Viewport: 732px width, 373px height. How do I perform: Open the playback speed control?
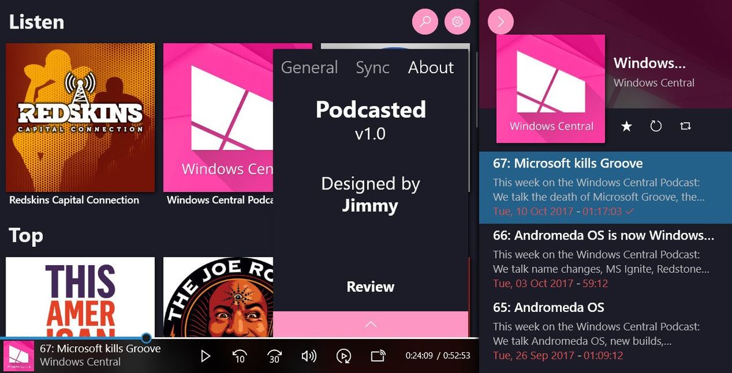344,355
